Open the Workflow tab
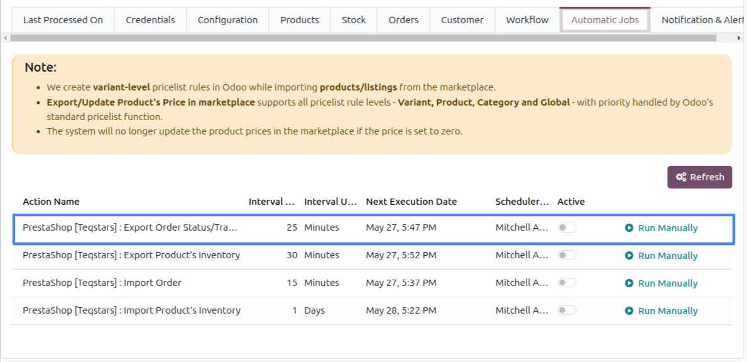This screenshot has height=362, width=747. click(527, 20)
